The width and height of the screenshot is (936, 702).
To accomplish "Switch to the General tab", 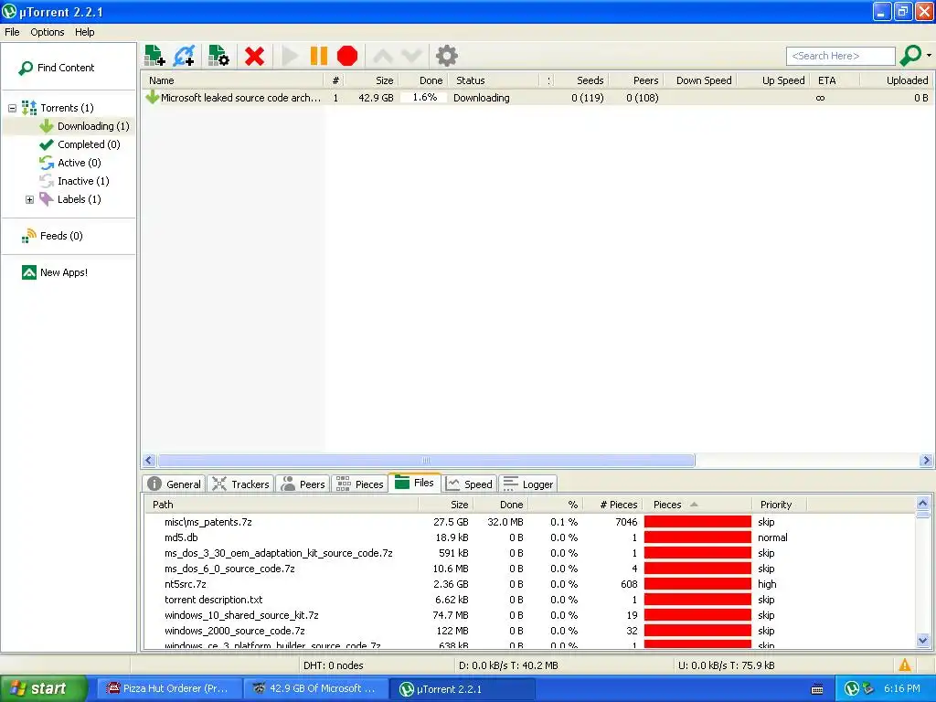I will coord(175,484).
